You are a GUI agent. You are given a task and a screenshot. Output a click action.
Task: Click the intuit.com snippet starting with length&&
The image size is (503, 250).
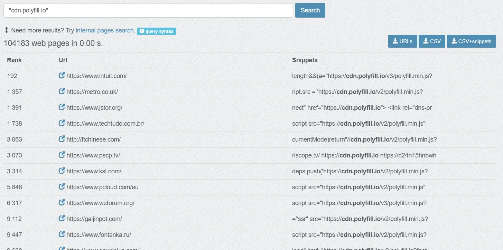click(362, 76)
